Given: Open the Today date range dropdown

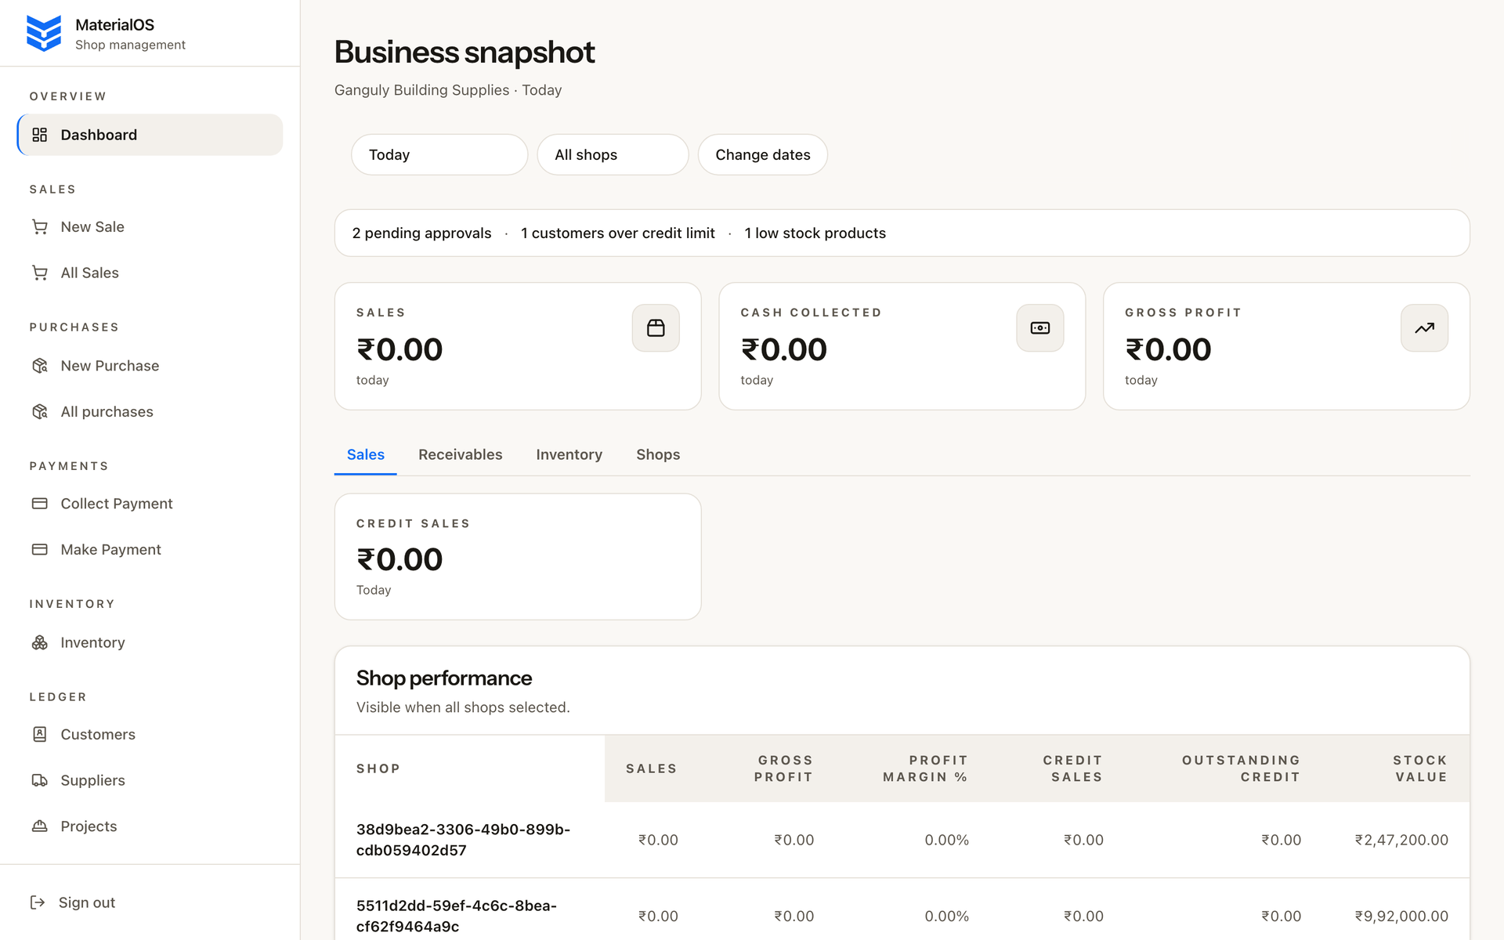Looking at the screenshot, I should click(439, 154).
